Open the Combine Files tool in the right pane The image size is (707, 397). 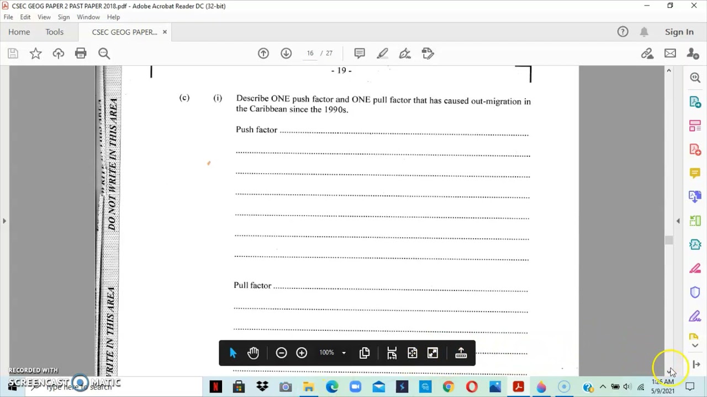tap(695, 197)
